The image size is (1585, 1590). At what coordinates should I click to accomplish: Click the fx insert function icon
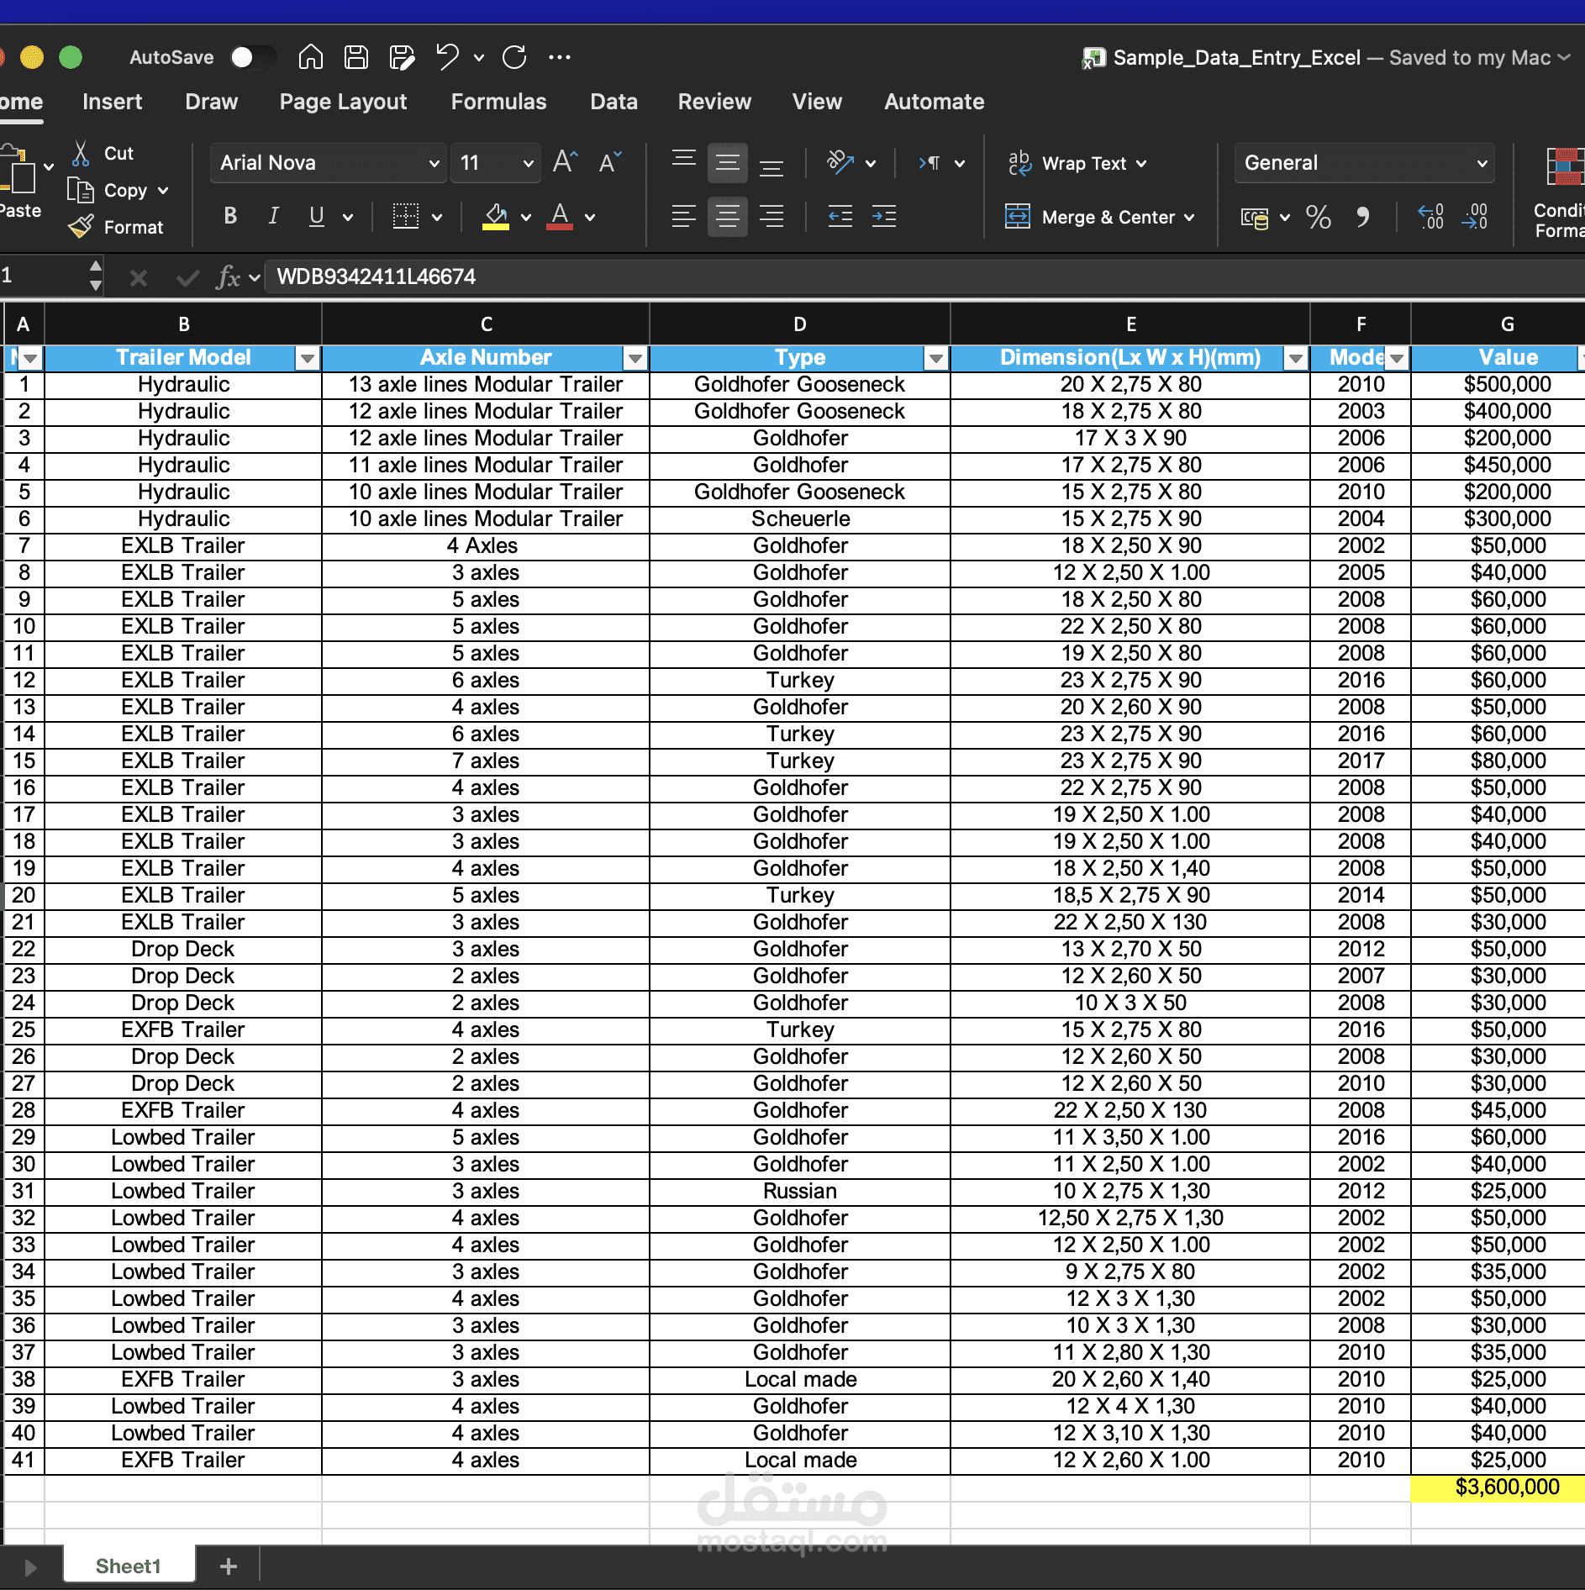[x=228, y=276]
